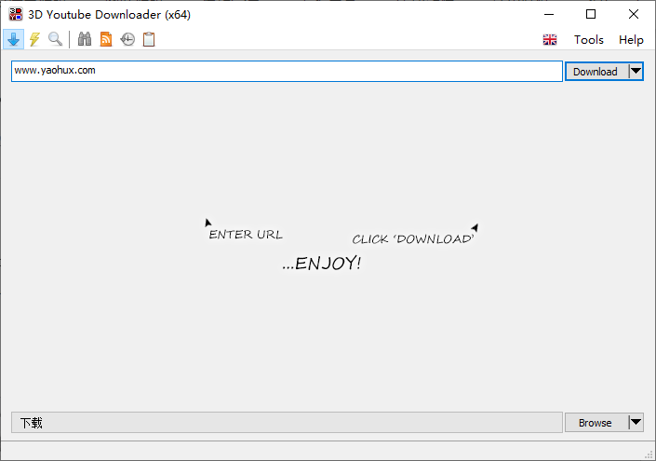Click the lightning bolt quick download icon
This screenshot has width=656, height=461.
pos(34,39)
